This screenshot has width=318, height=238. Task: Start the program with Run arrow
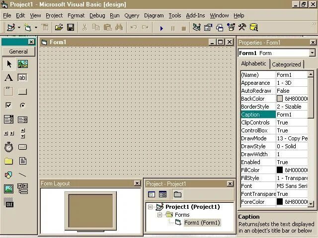161,28
